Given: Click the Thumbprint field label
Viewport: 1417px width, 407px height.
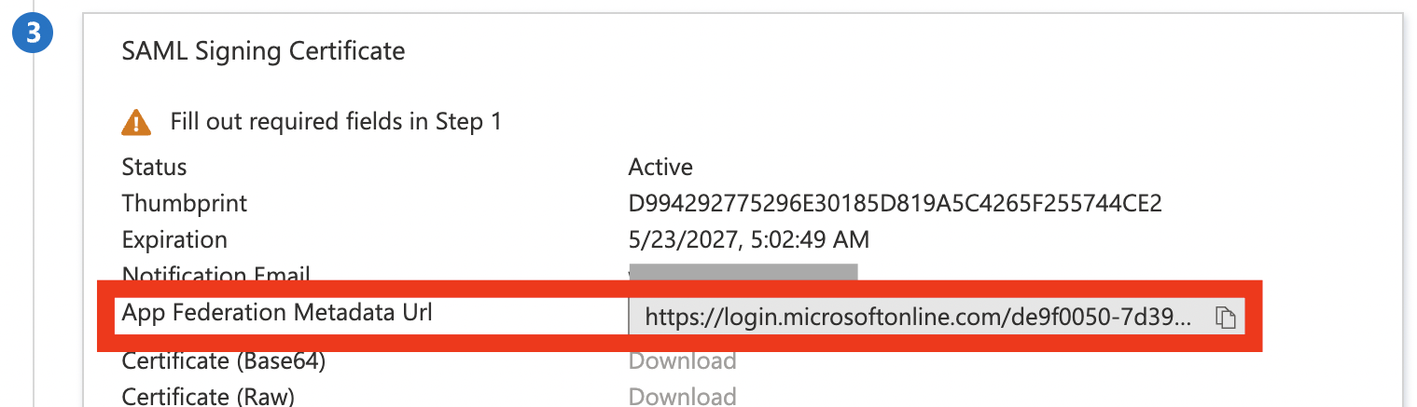Looking at the screenshot, I should 185,203.
